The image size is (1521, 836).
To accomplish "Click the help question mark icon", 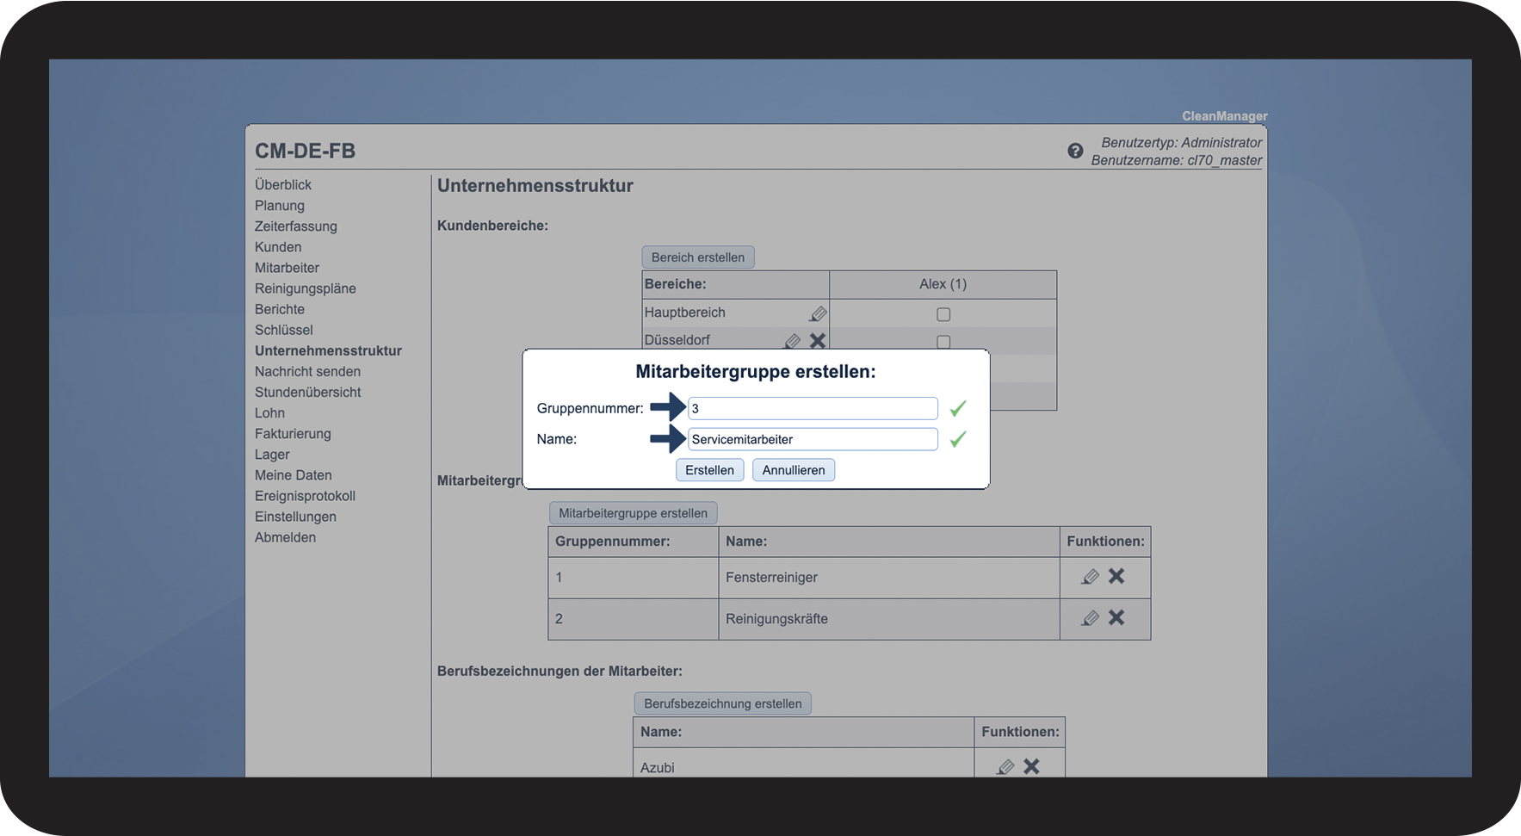I will click(x=1075, y=151).
